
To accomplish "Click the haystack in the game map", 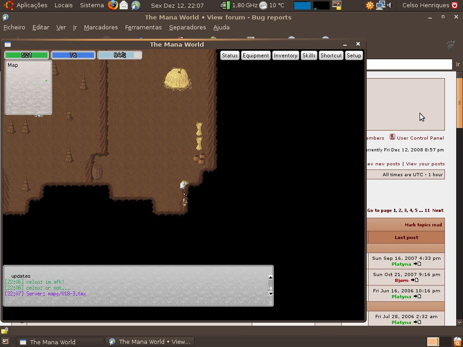I will [178, 79].
